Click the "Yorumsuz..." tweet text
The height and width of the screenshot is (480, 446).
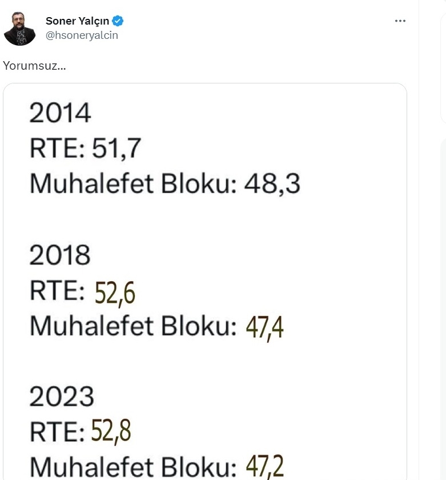34,66
